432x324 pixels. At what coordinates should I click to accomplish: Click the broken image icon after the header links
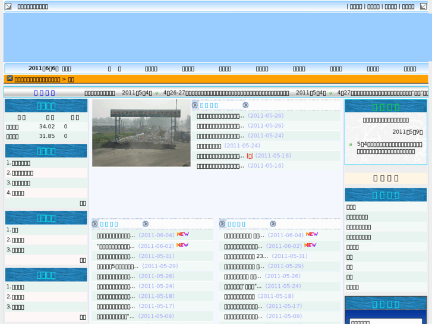pyautogui.click(x=423, y=7)
